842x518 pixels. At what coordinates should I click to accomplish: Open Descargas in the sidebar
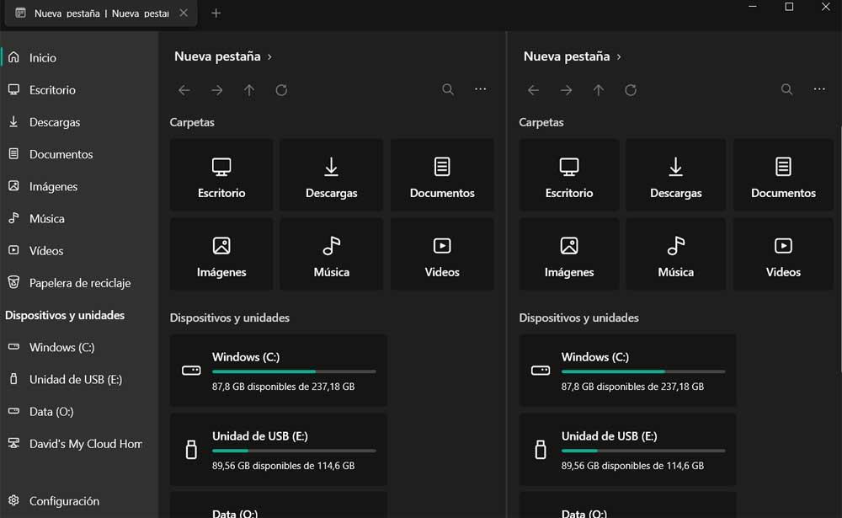[x=79, y=122]
